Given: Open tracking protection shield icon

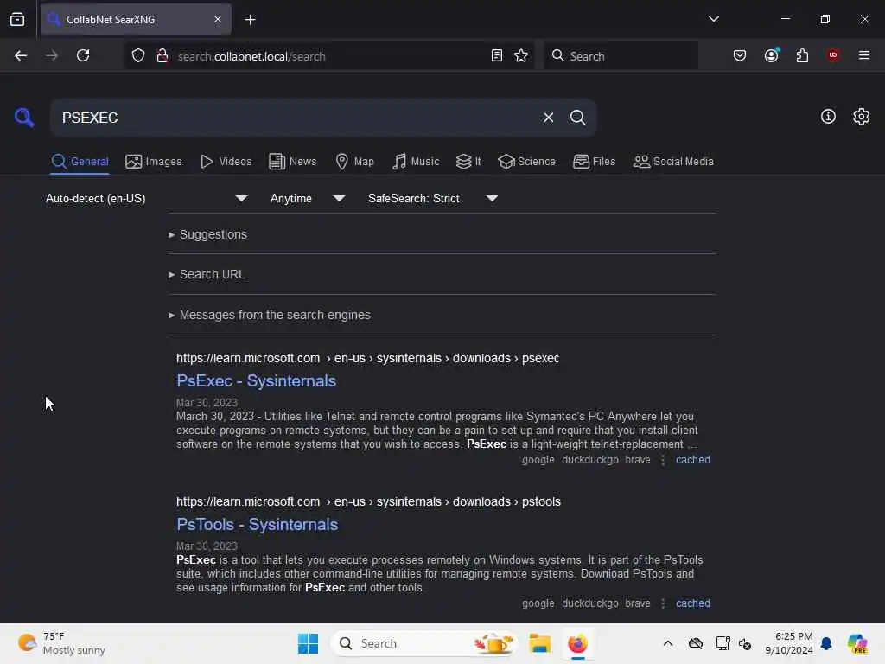Looking at the screenshot, I should (x=138, y=56).
